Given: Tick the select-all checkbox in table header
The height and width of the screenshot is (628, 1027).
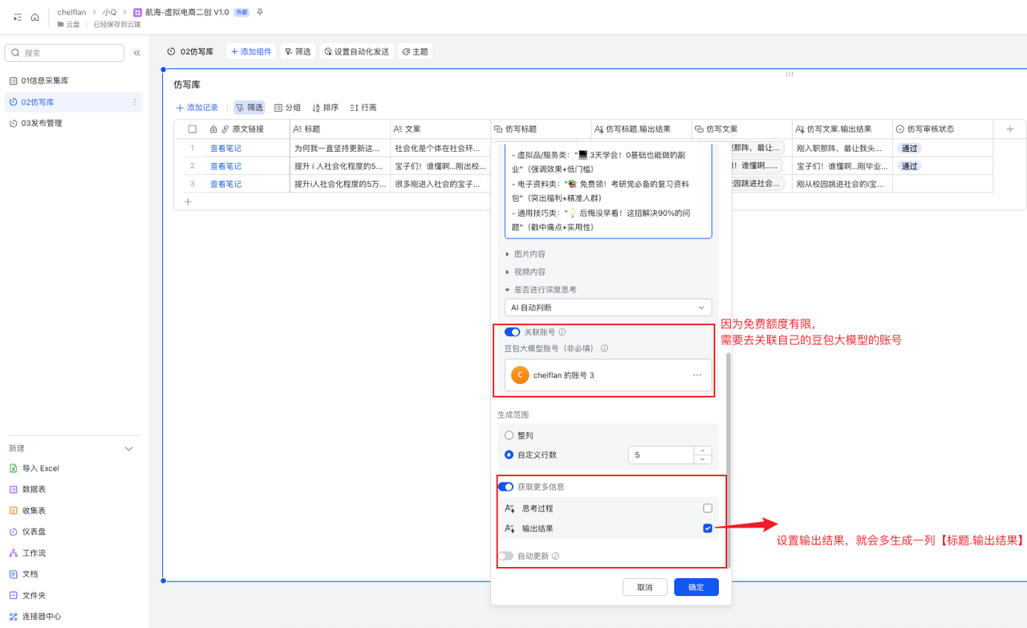Looking at the screenshot, I should [192, 128].
